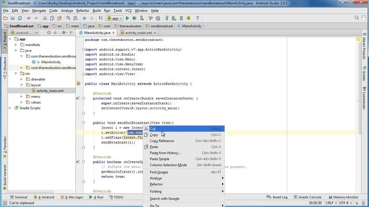
Task: Choose Copy Reference in context menu
Action: (184, 141)
